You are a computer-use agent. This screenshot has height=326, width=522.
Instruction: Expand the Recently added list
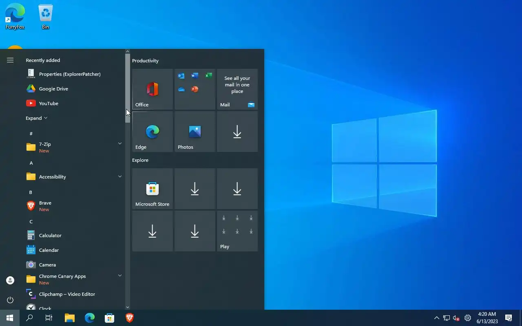click(37, 118)
